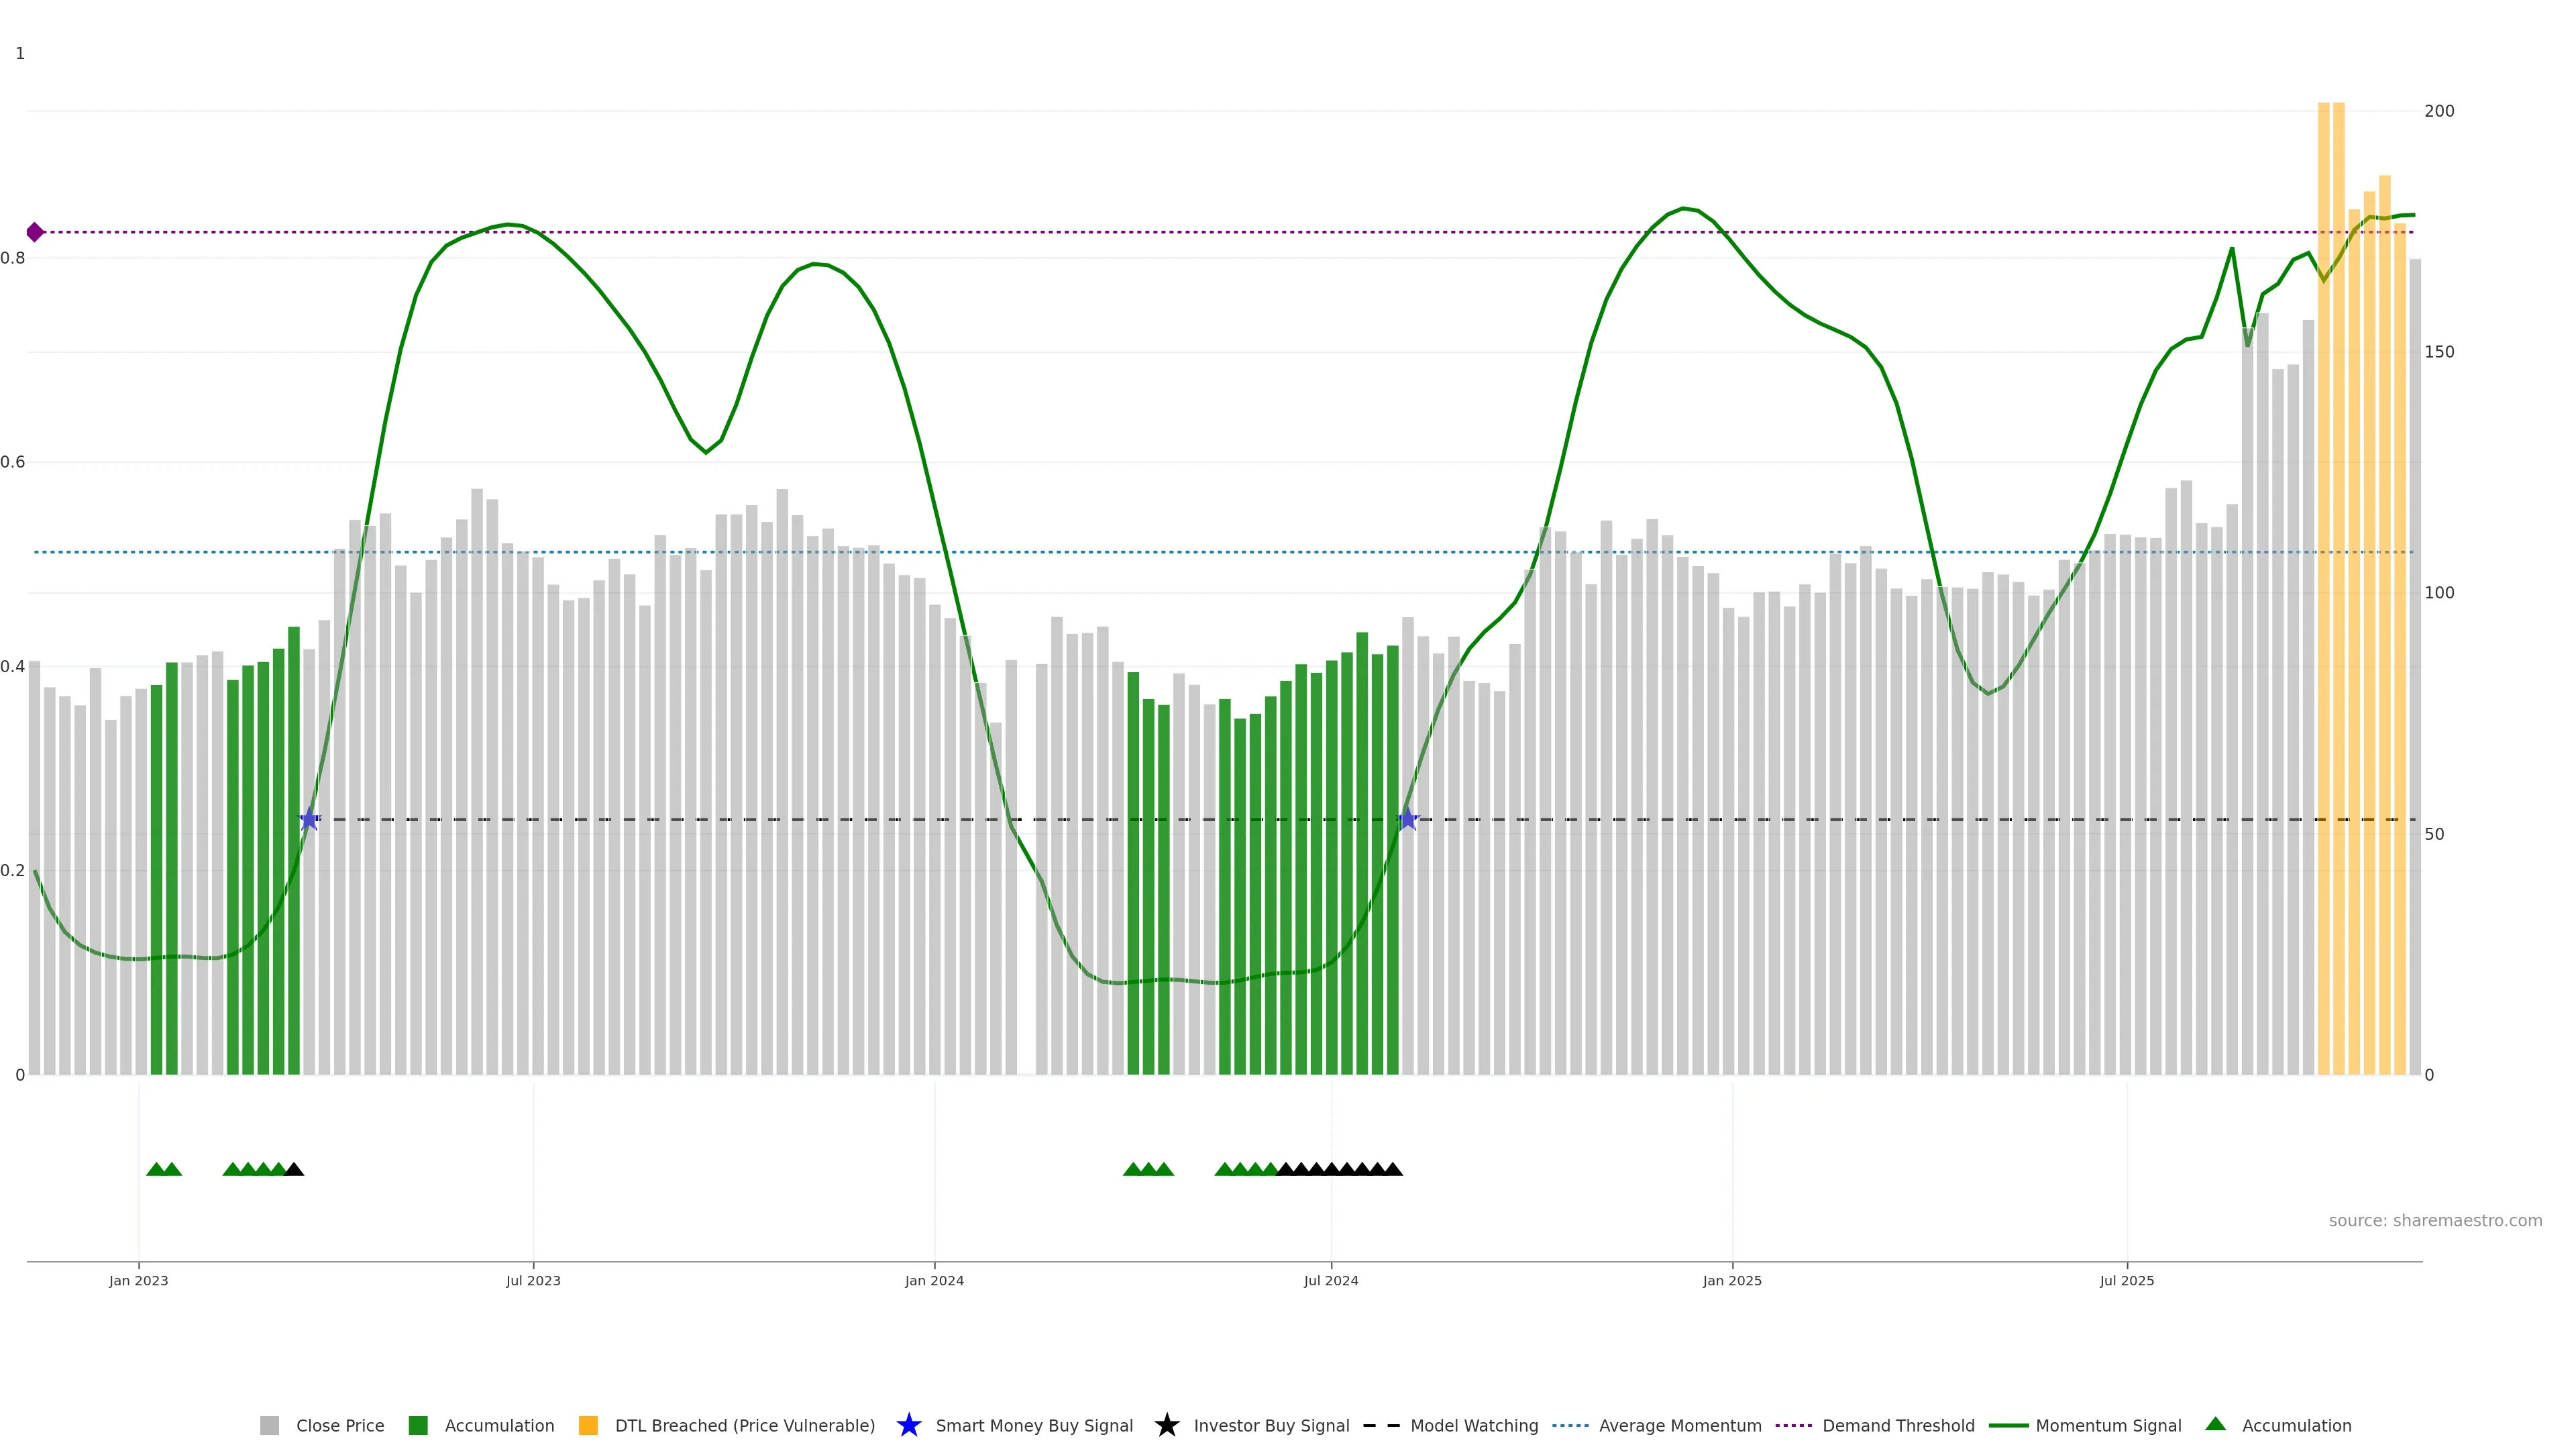Click the last black triangle in signal row
Viewport: 2576px width, 1449px height.
1393,1169
